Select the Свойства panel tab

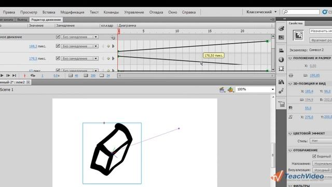[x=295, y=23]
